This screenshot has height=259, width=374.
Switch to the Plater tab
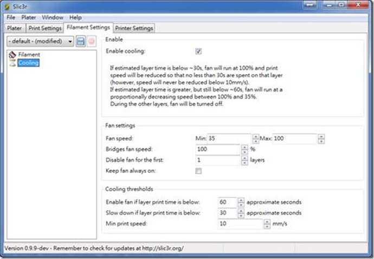pos(14,28)
